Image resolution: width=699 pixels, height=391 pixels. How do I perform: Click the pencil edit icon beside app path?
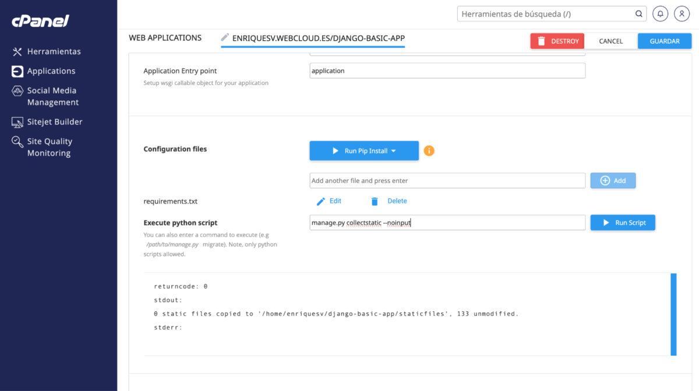tap(225, 38)
